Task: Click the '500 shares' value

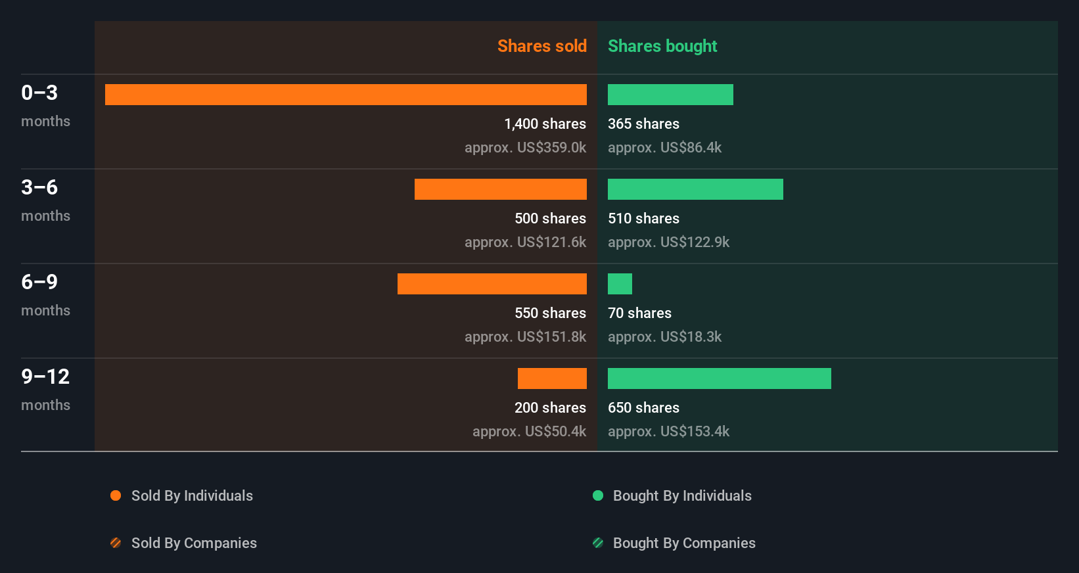Action: (550, 219)
